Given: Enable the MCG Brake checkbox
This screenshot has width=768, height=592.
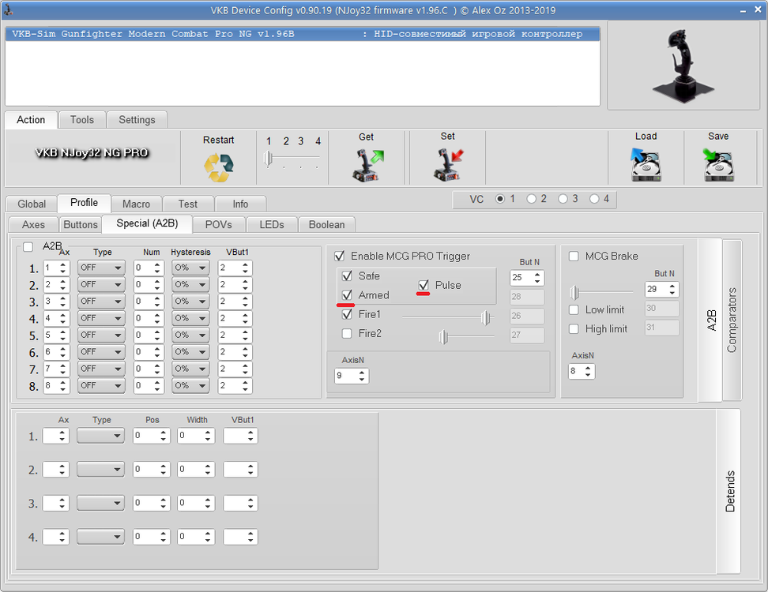Looking at the screenshot, I should pyautogui.click(x=574, y=256).
